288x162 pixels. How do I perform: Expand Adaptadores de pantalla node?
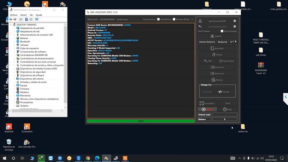point(14,28)
